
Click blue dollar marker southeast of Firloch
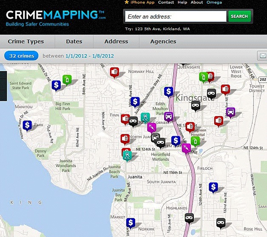pos(213,187)
